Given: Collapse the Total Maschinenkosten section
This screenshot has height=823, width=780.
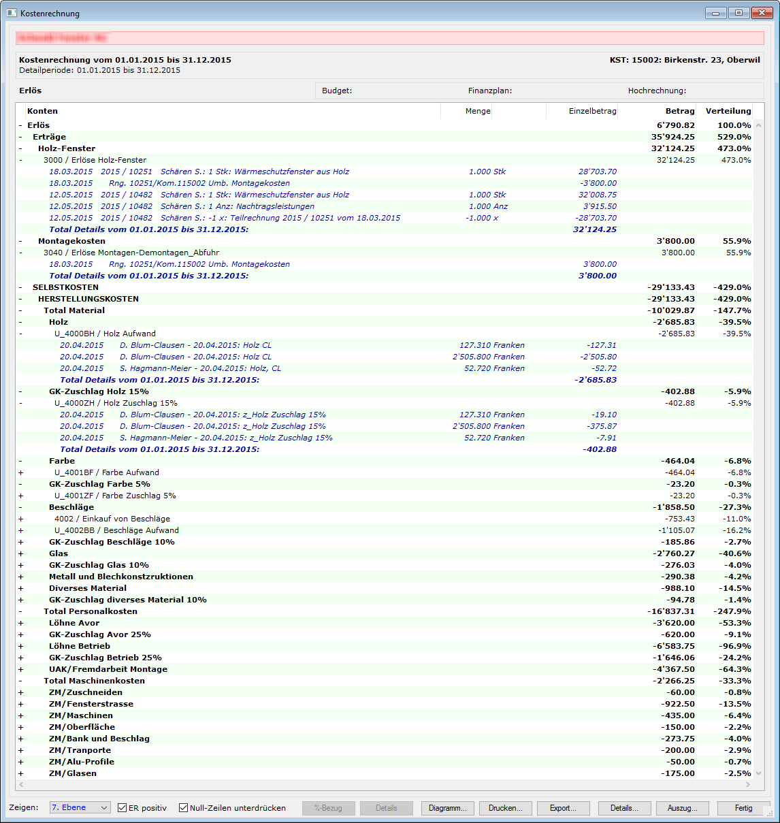Looking at the screenshot, I should tap(20, 681).
